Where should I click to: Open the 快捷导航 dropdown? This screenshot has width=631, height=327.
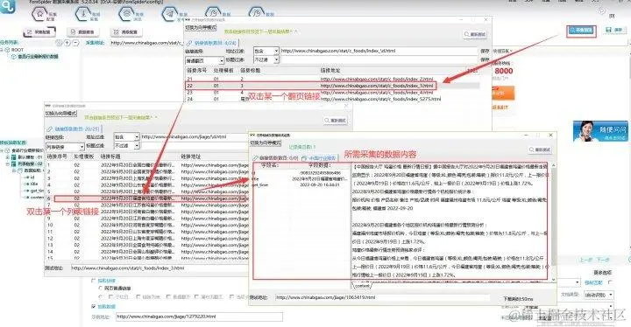503,51
